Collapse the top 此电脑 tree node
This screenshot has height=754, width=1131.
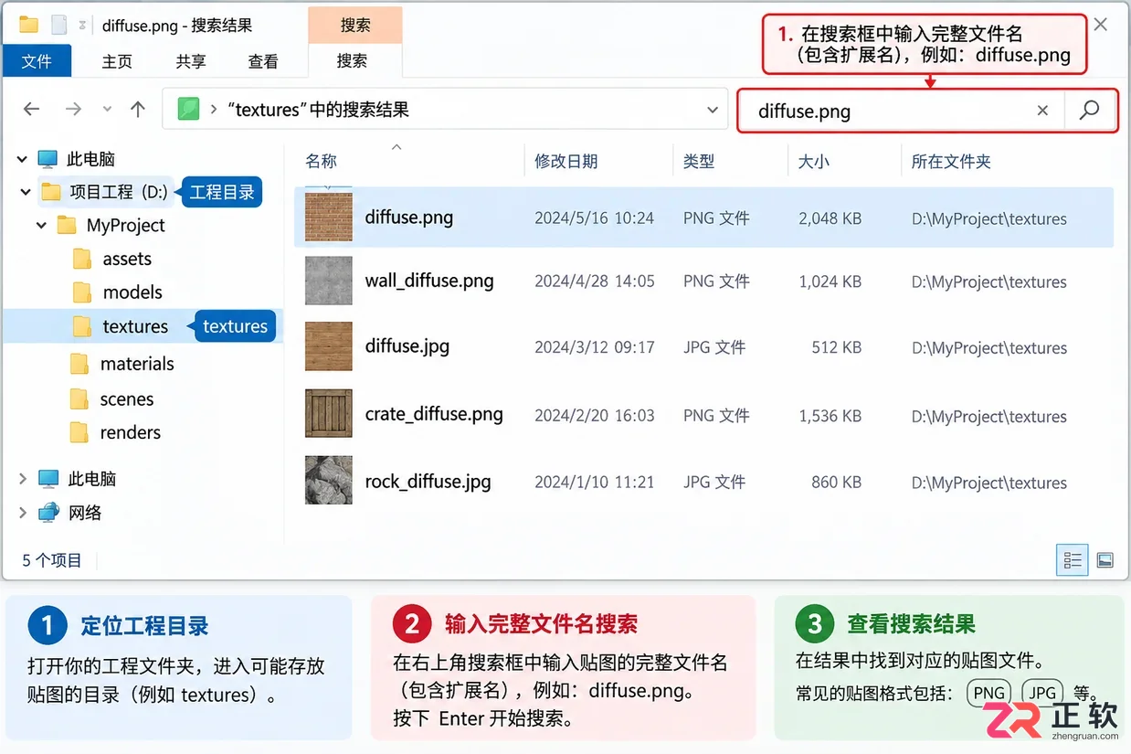22,159
